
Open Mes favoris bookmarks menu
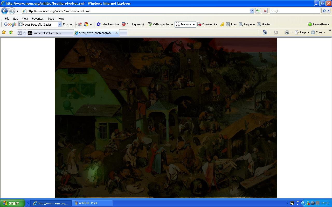click(108, 24)
